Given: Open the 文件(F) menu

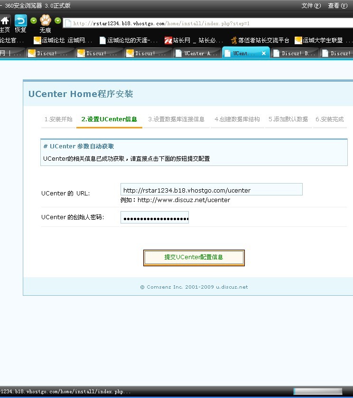Looking at the screenshot, I should pos(311,6).
